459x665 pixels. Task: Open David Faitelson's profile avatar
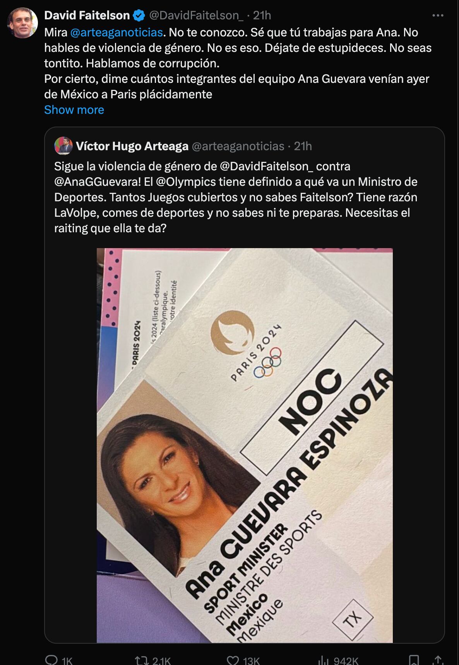click(x=22, y=22)
